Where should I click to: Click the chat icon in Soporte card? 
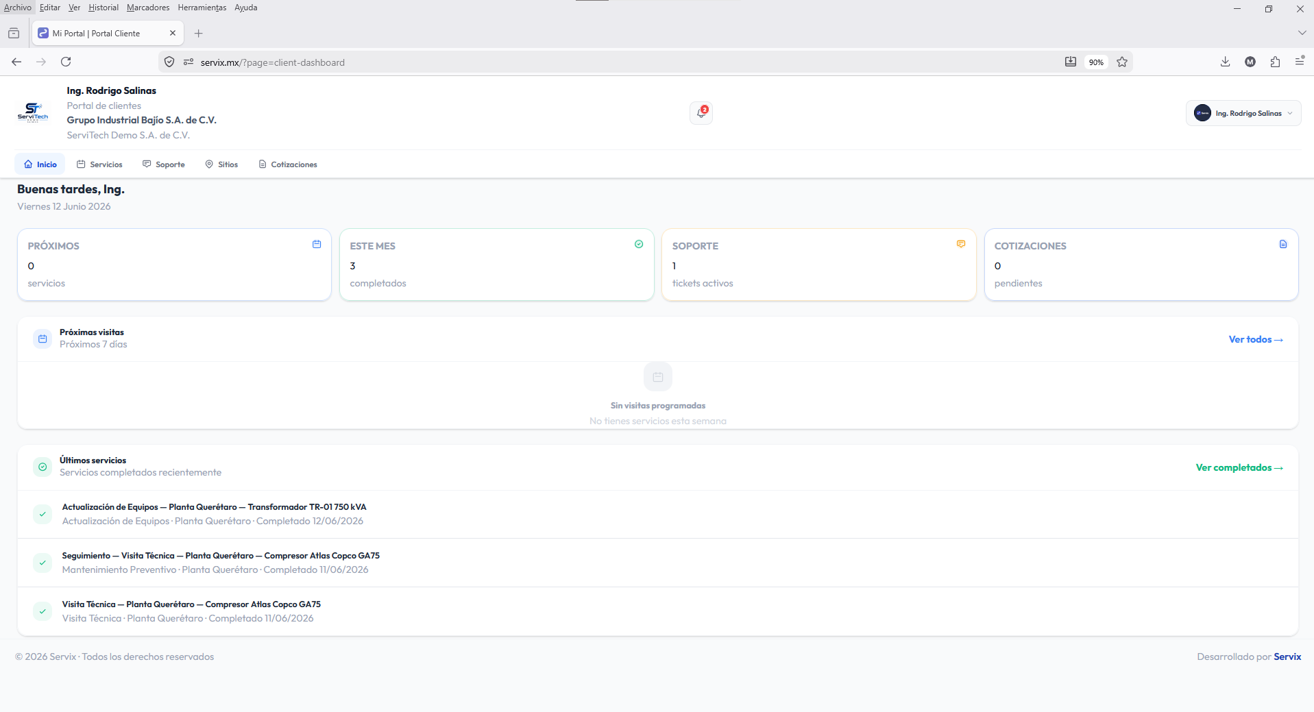[961, 244]
